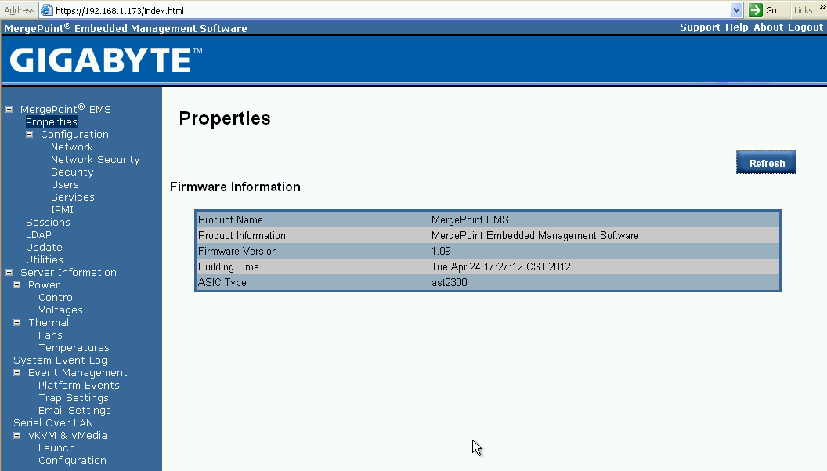Click the green Go arrow icon
Viewport: 827px width, 471px height.
point(755,10)
